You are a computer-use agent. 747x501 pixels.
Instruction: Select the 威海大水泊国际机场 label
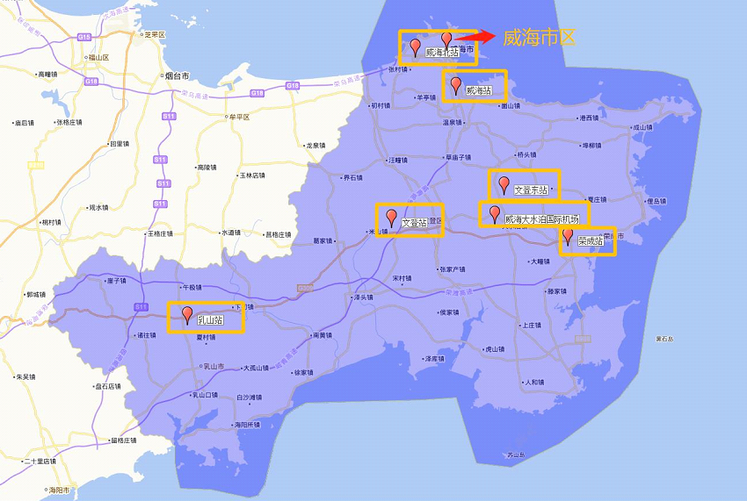click(x=541, y=219)
